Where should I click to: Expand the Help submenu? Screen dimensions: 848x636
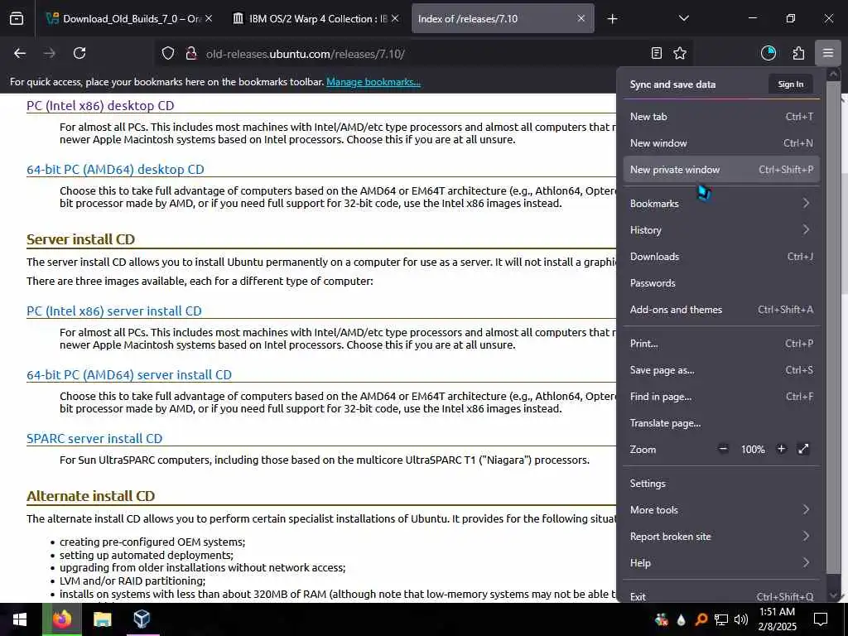click(x=721, y=563)
